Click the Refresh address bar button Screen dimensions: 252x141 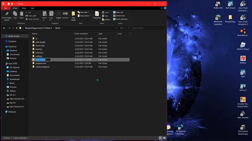[122, 28]
